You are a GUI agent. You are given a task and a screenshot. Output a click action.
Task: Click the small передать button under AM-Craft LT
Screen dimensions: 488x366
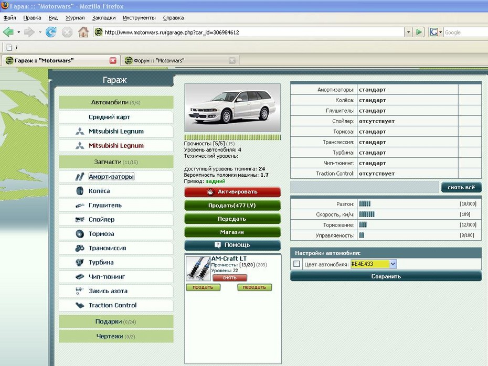click(254, 287)
